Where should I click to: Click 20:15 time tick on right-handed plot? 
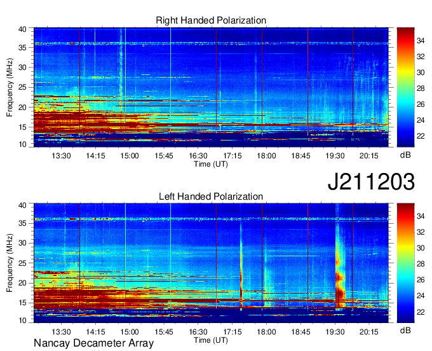(369, 156)
